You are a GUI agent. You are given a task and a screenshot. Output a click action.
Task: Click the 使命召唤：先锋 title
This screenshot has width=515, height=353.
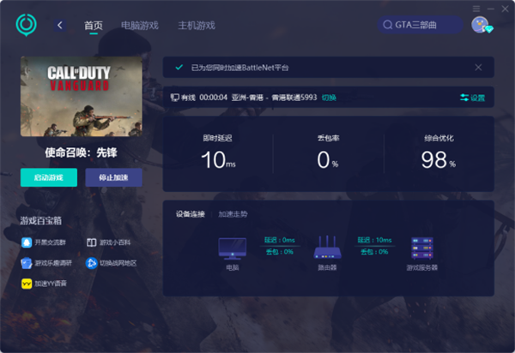tap(82, 153)
